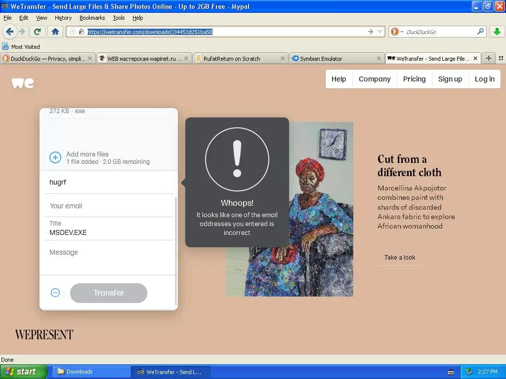
Task: Click the 'Cut from a different cloth' headline
Action: [409, 166]
